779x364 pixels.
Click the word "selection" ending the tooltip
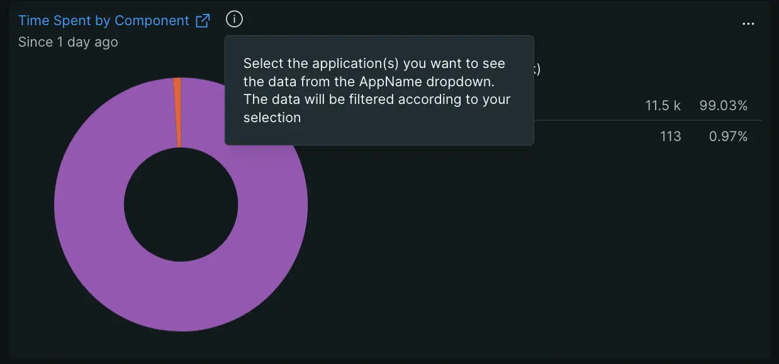point(272,118)
